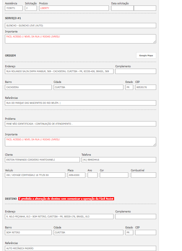182x251 pixels.
Task: Click the empty Combustível field
Action: [143, 175]
